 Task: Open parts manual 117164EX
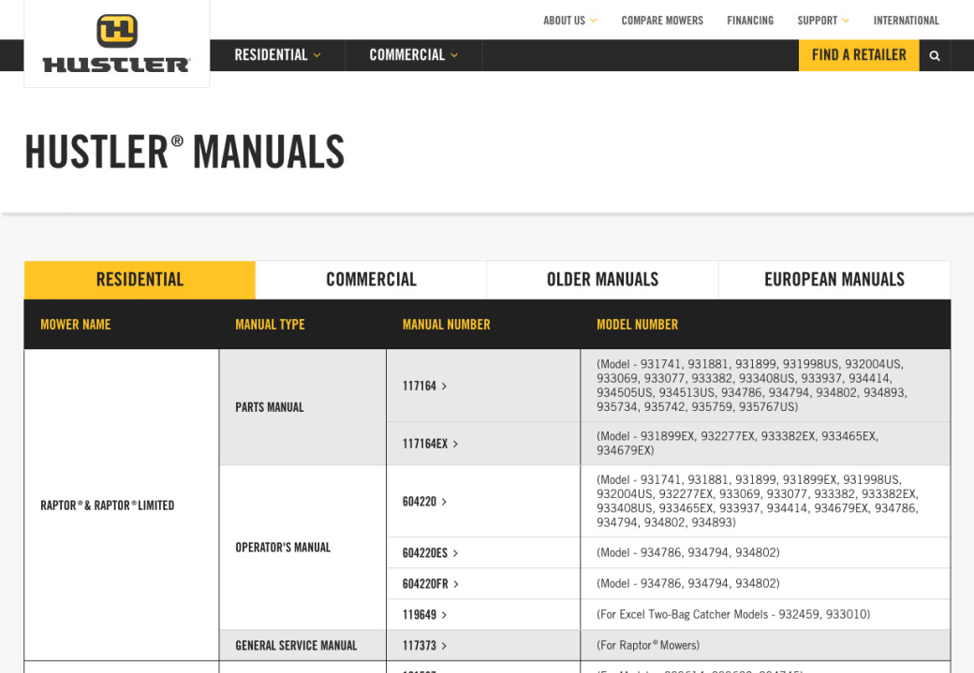(431, 444)
